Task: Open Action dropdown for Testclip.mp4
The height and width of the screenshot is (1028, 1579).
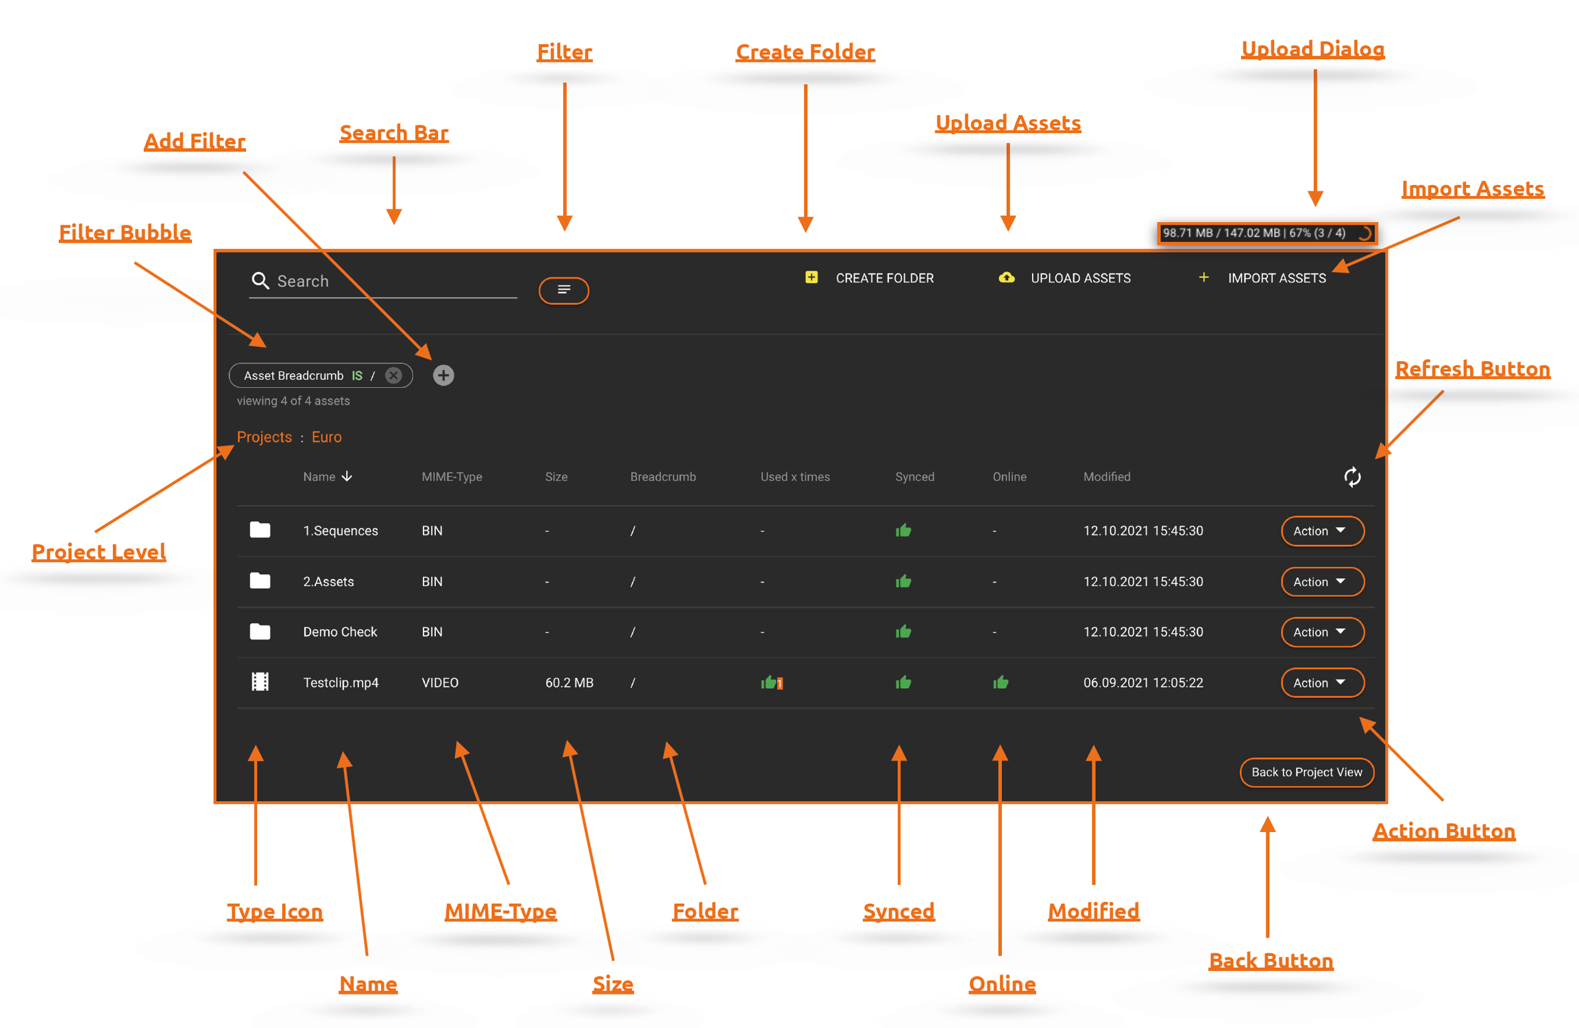Action: click(x=1321, y=683)
